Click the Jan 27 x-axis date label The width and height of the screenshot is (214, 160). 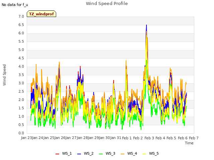[71, 138]
